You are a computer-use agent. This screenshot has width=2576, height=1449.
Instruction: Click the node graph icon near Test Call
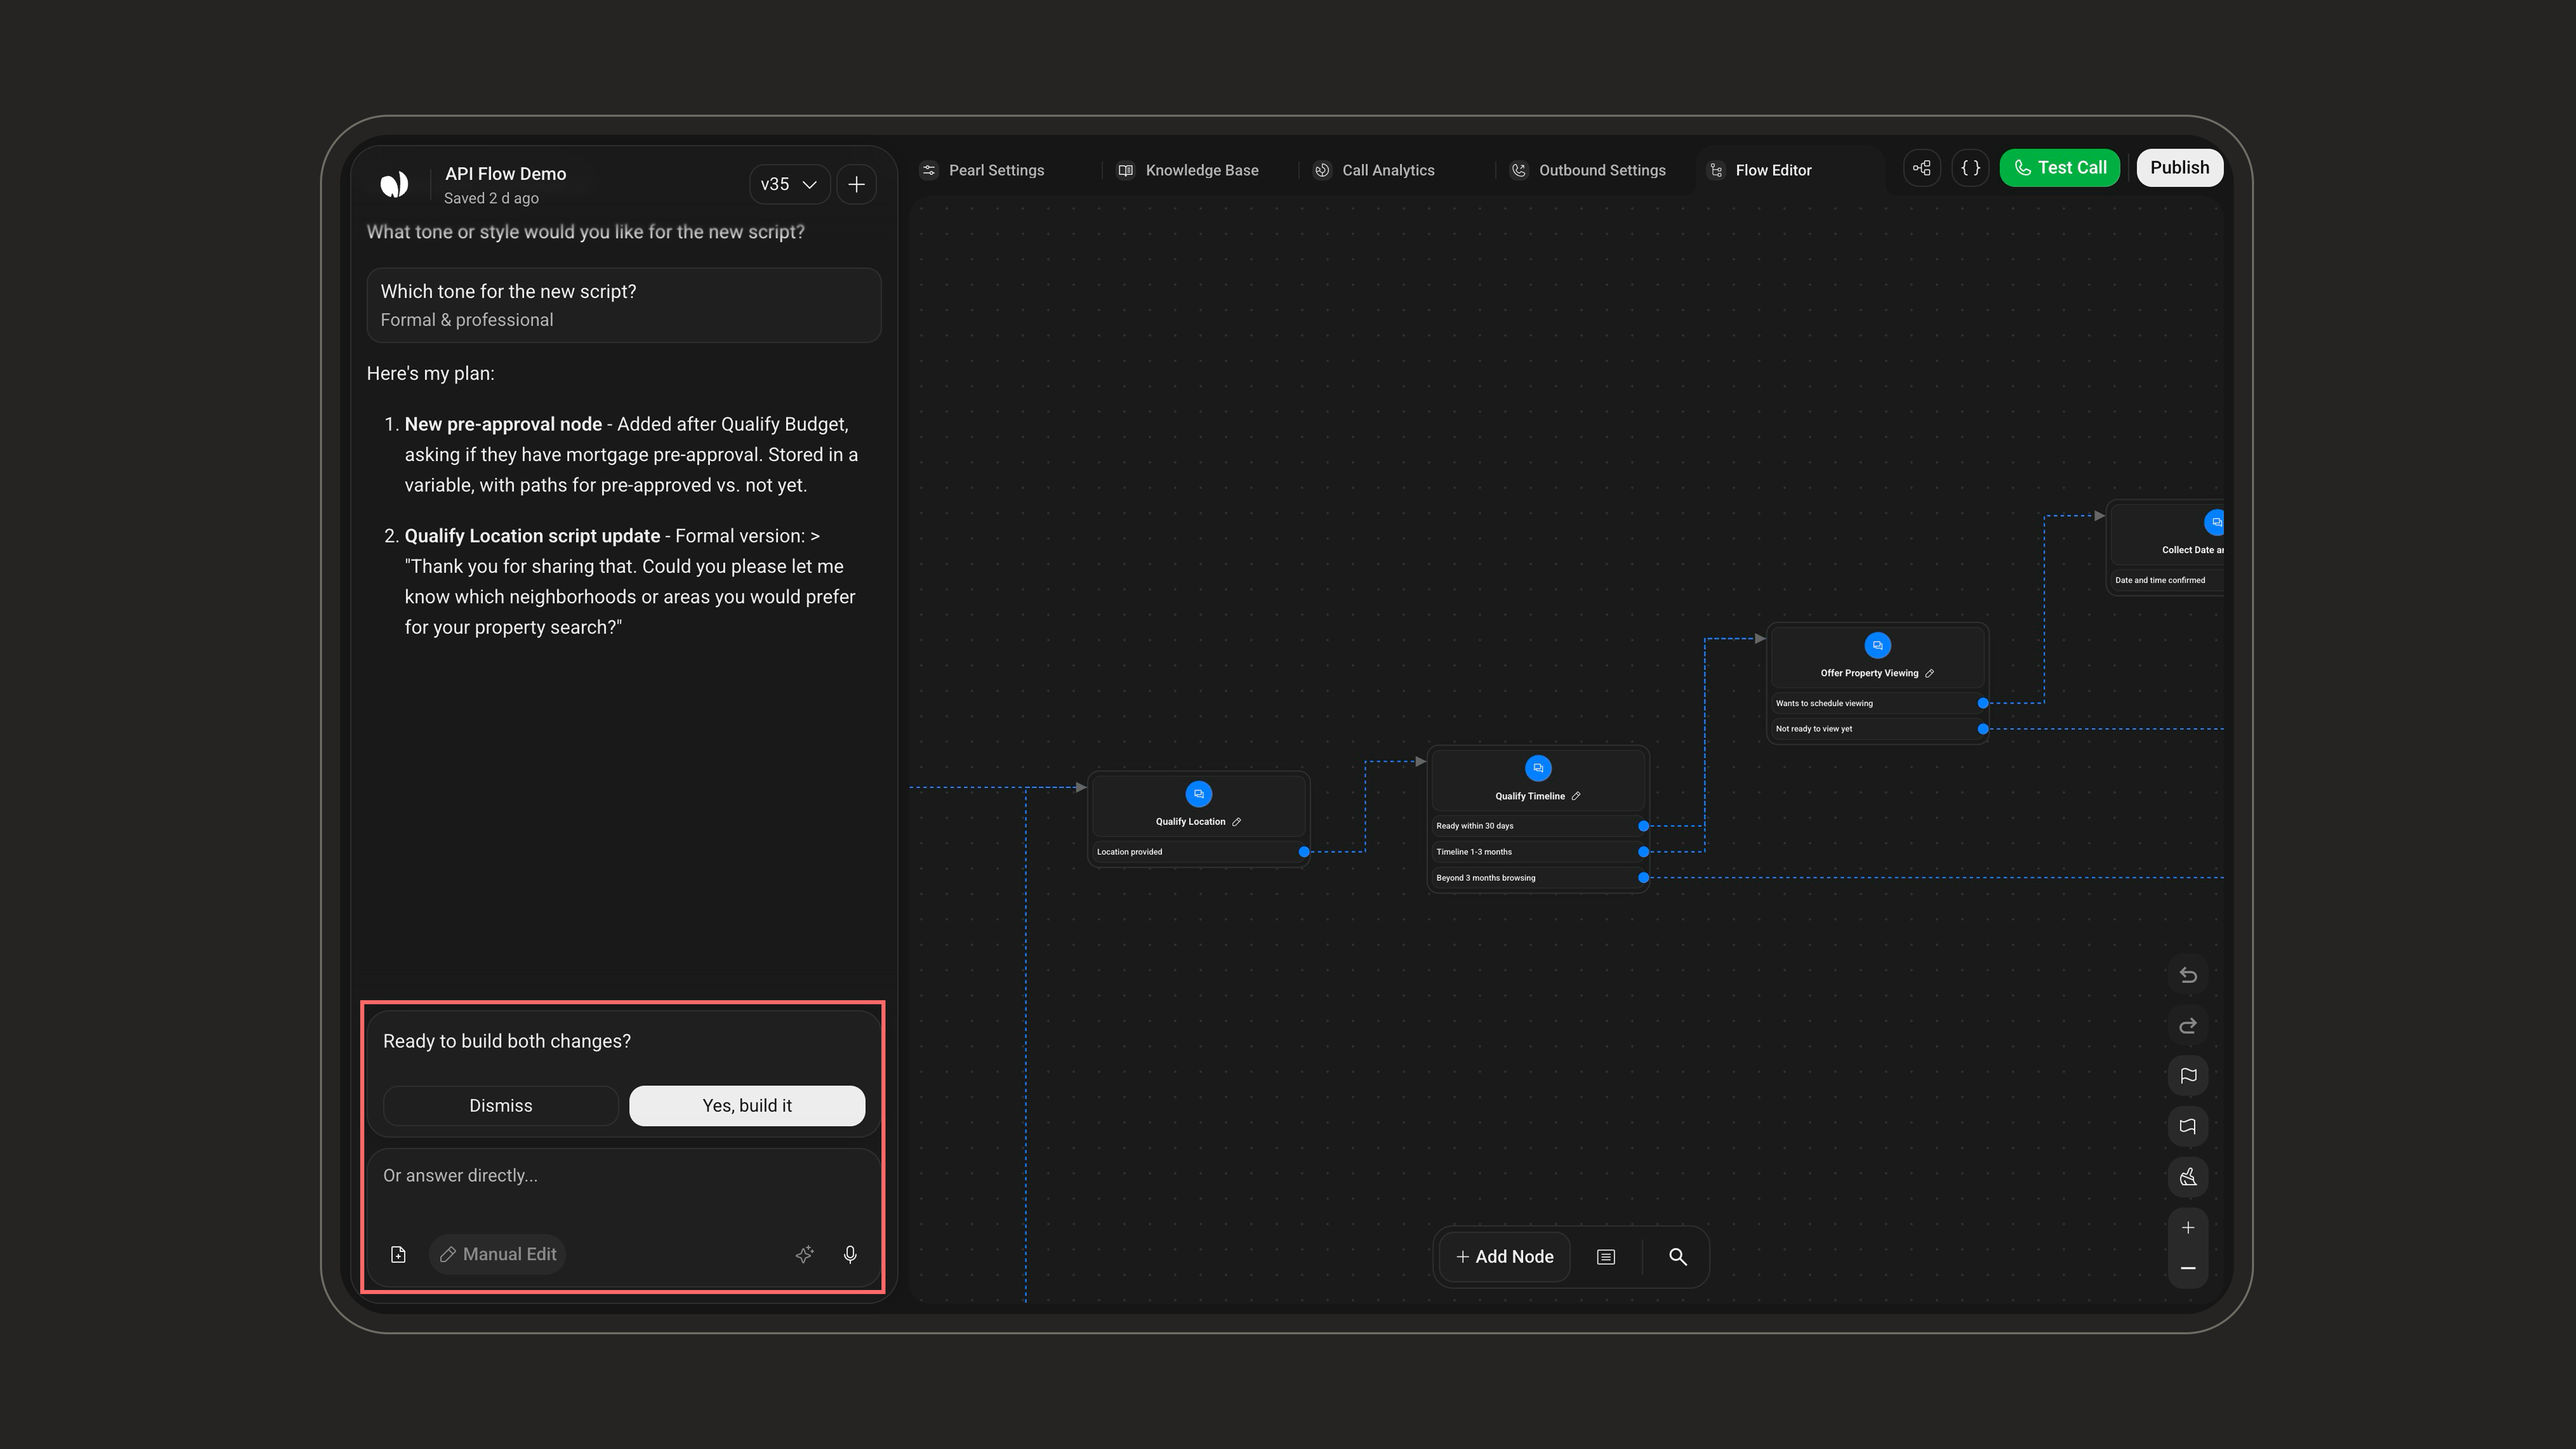1921,168
